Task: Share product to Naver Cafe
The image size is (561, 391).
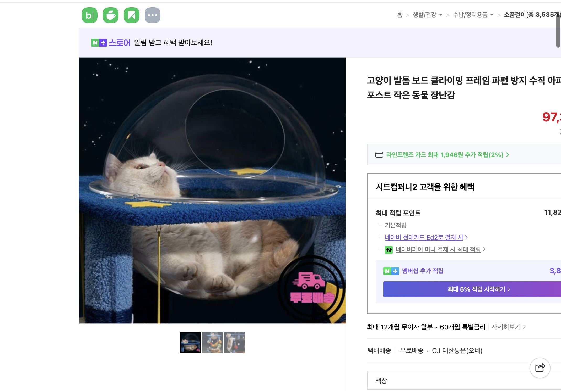Action: (x=111, y=15)
